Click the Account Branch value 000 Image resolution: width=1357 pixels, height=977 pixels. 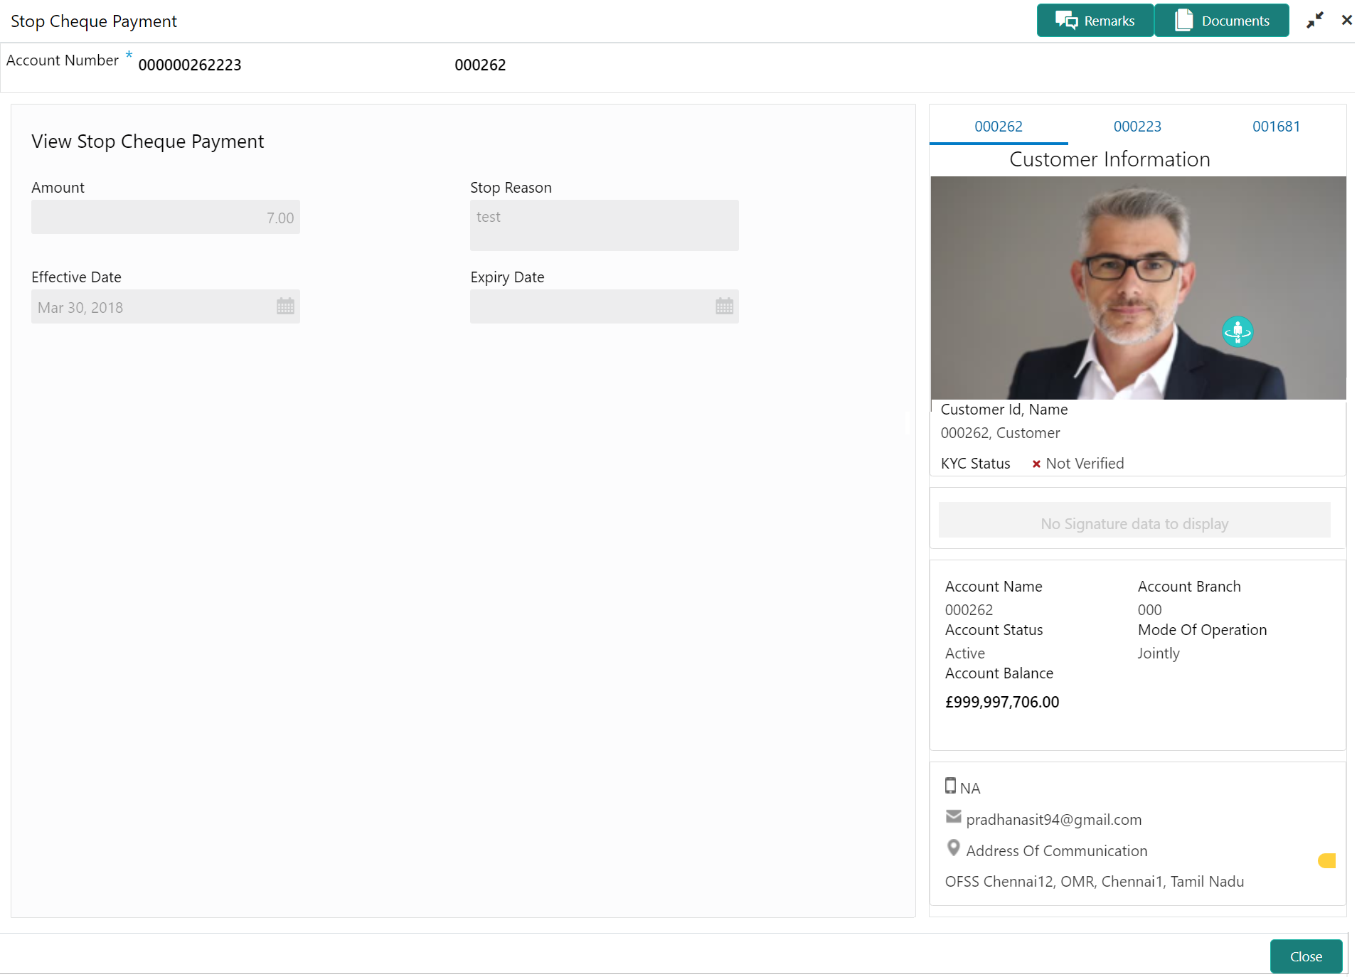click(x=1150, y=610)
